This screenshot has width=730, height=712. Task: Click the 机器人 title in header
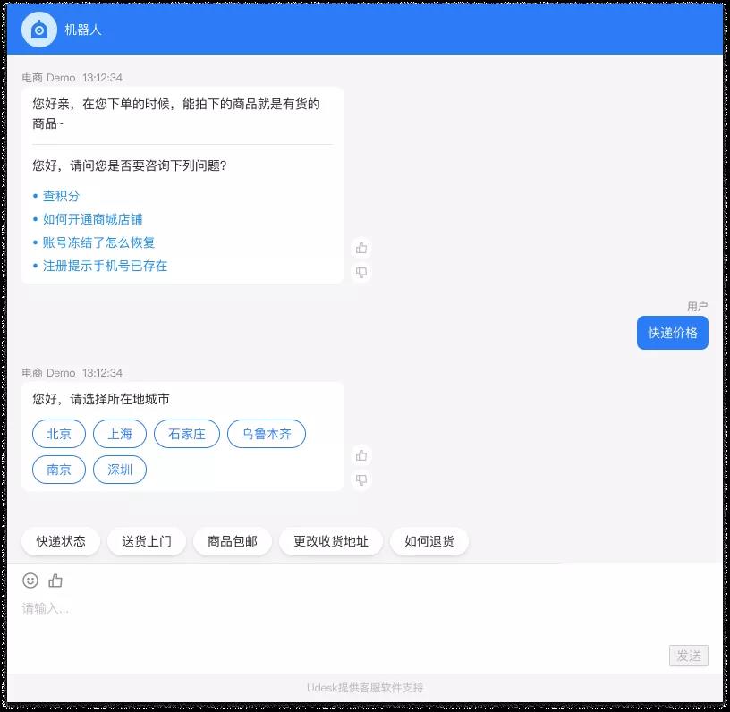(83, 30)
